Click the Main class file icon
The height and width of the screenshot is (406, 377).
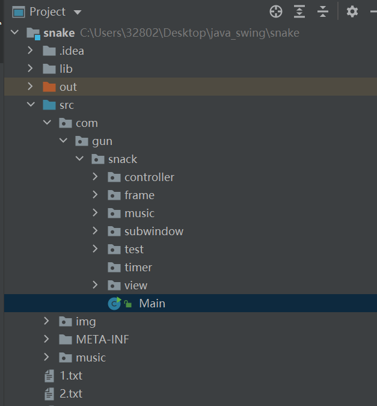114,304
